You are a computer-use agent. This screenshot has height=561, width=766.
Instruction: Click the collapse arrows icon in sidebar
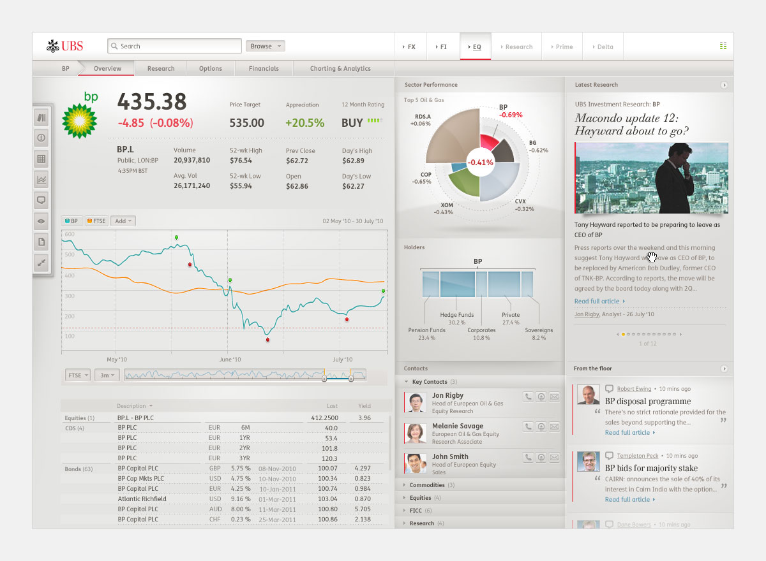click(x=41, y=263)
